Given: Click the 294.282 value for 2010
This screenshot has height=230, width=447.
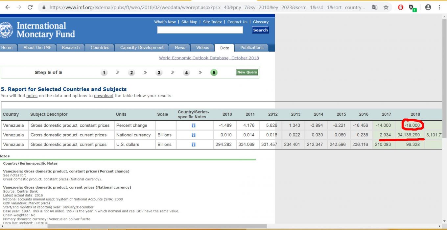Looking at the screenshot, I should (x=223, y=144).
